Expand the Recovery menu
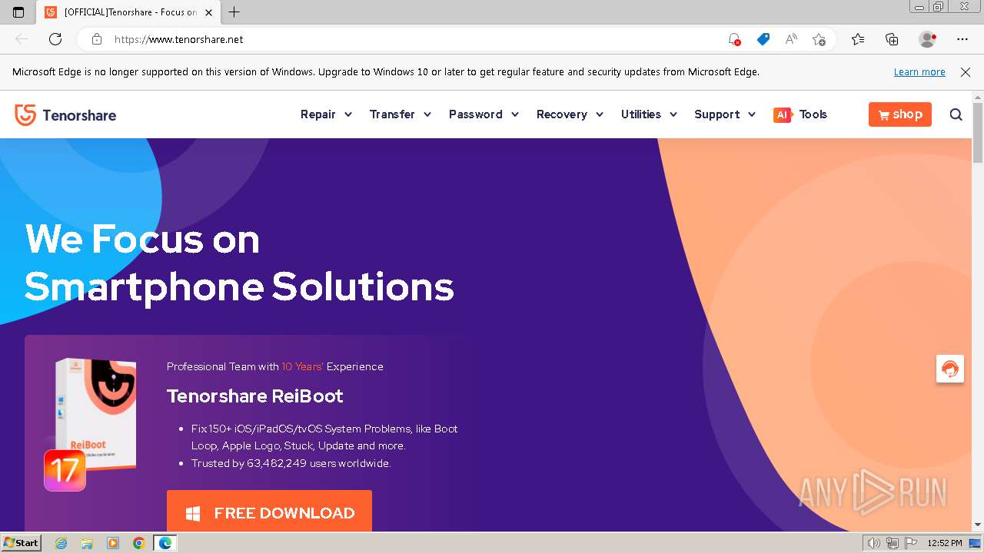This screenshot has height=553, width=984. 570,114
